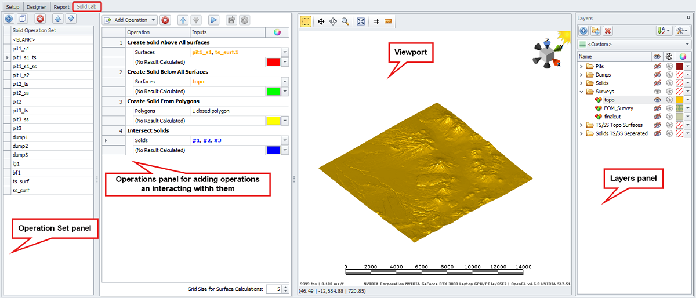Increase Grid Size using the up stepper

pyautogui.click(x=285, y=286)
